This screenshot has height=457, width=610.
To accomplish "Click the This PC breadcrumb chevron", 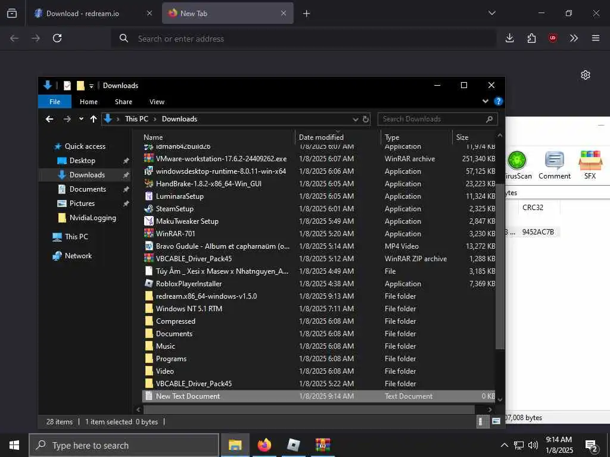I will (155, 119).
